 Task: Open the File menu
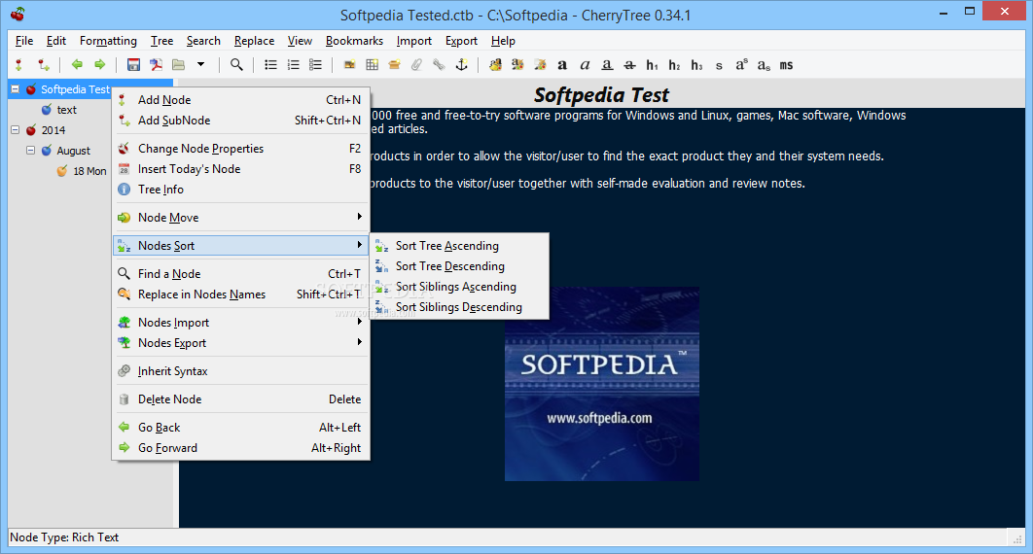(23, 41)
